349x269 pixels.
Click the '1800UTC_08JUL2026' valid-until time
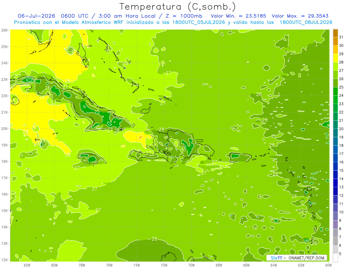tap(306, 22)
